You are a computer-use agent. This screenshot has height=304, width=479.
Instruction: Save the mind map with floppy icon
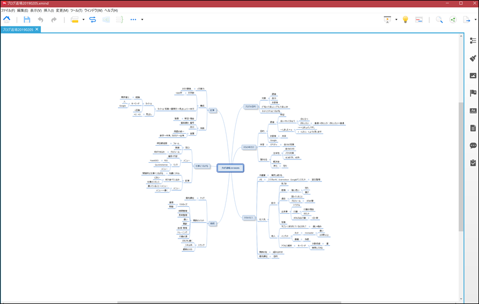pos(27,19)
